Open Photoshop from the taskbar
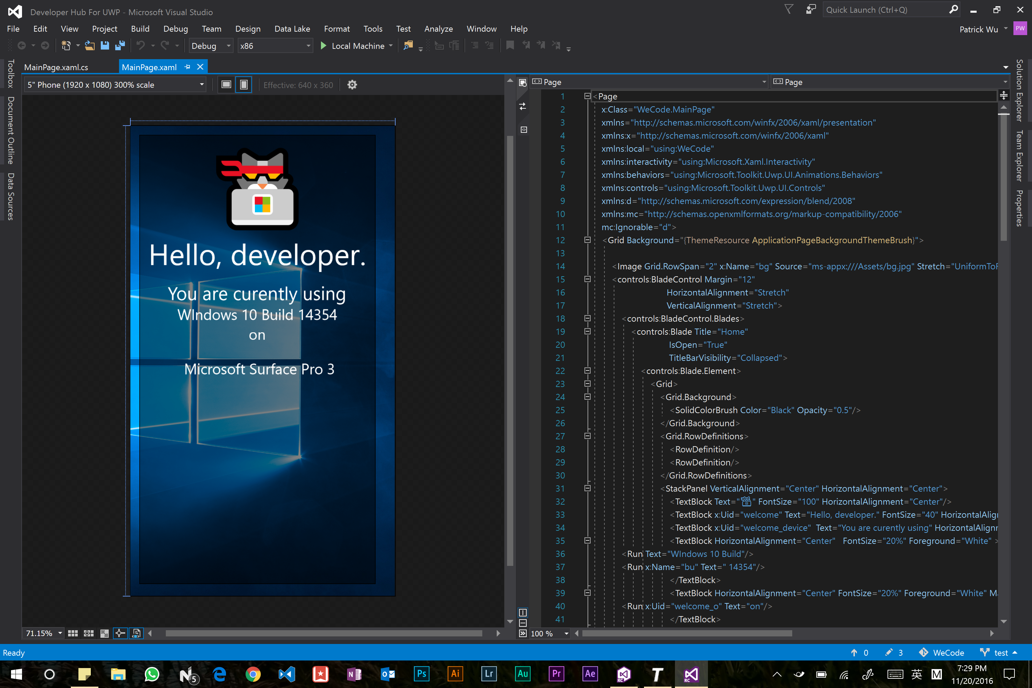The width and height of the screenshot is (1032, 688). click(x=422, y=674)
